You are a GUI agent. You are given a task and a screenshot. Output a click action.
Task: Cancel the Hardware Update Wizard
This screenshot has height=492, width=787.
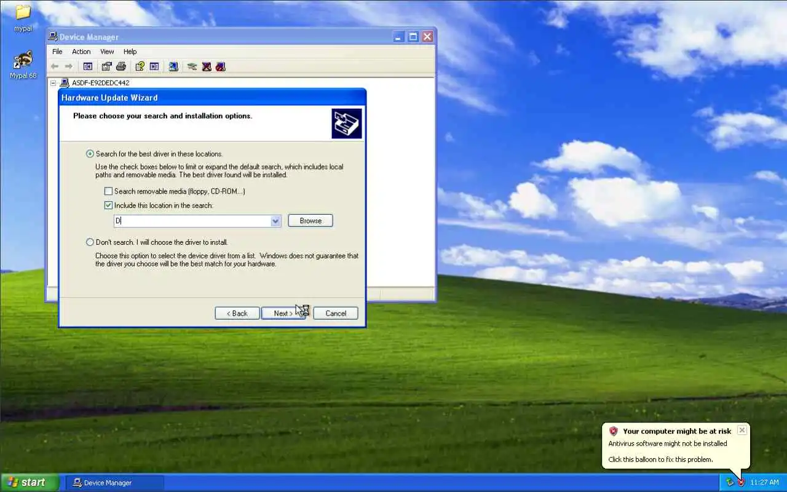tap(336, 313)
